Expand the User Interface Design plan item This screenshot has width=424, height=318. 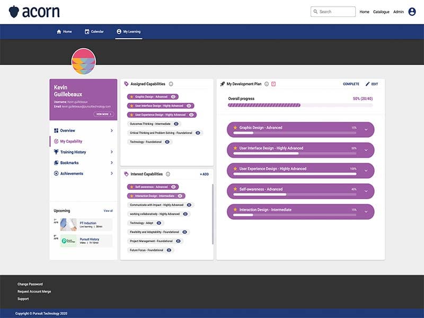tap(365, 150)
